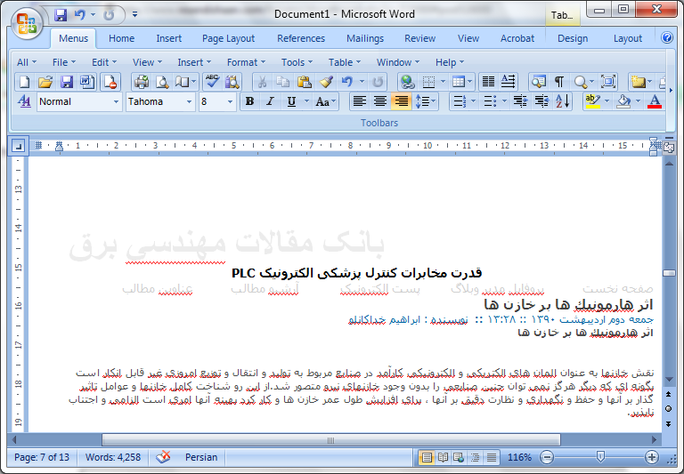684x474 pixels.
Task: Expand the Normal style dropdown
Action: coord(116,102)
